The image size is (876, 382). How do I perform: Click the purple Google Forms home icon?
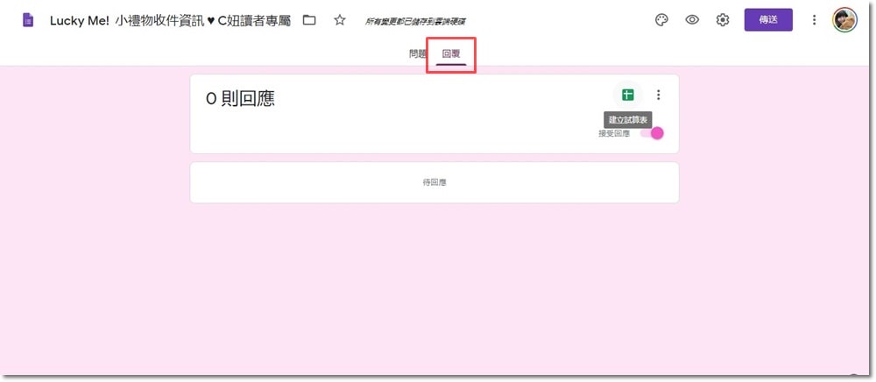(29, 20)
